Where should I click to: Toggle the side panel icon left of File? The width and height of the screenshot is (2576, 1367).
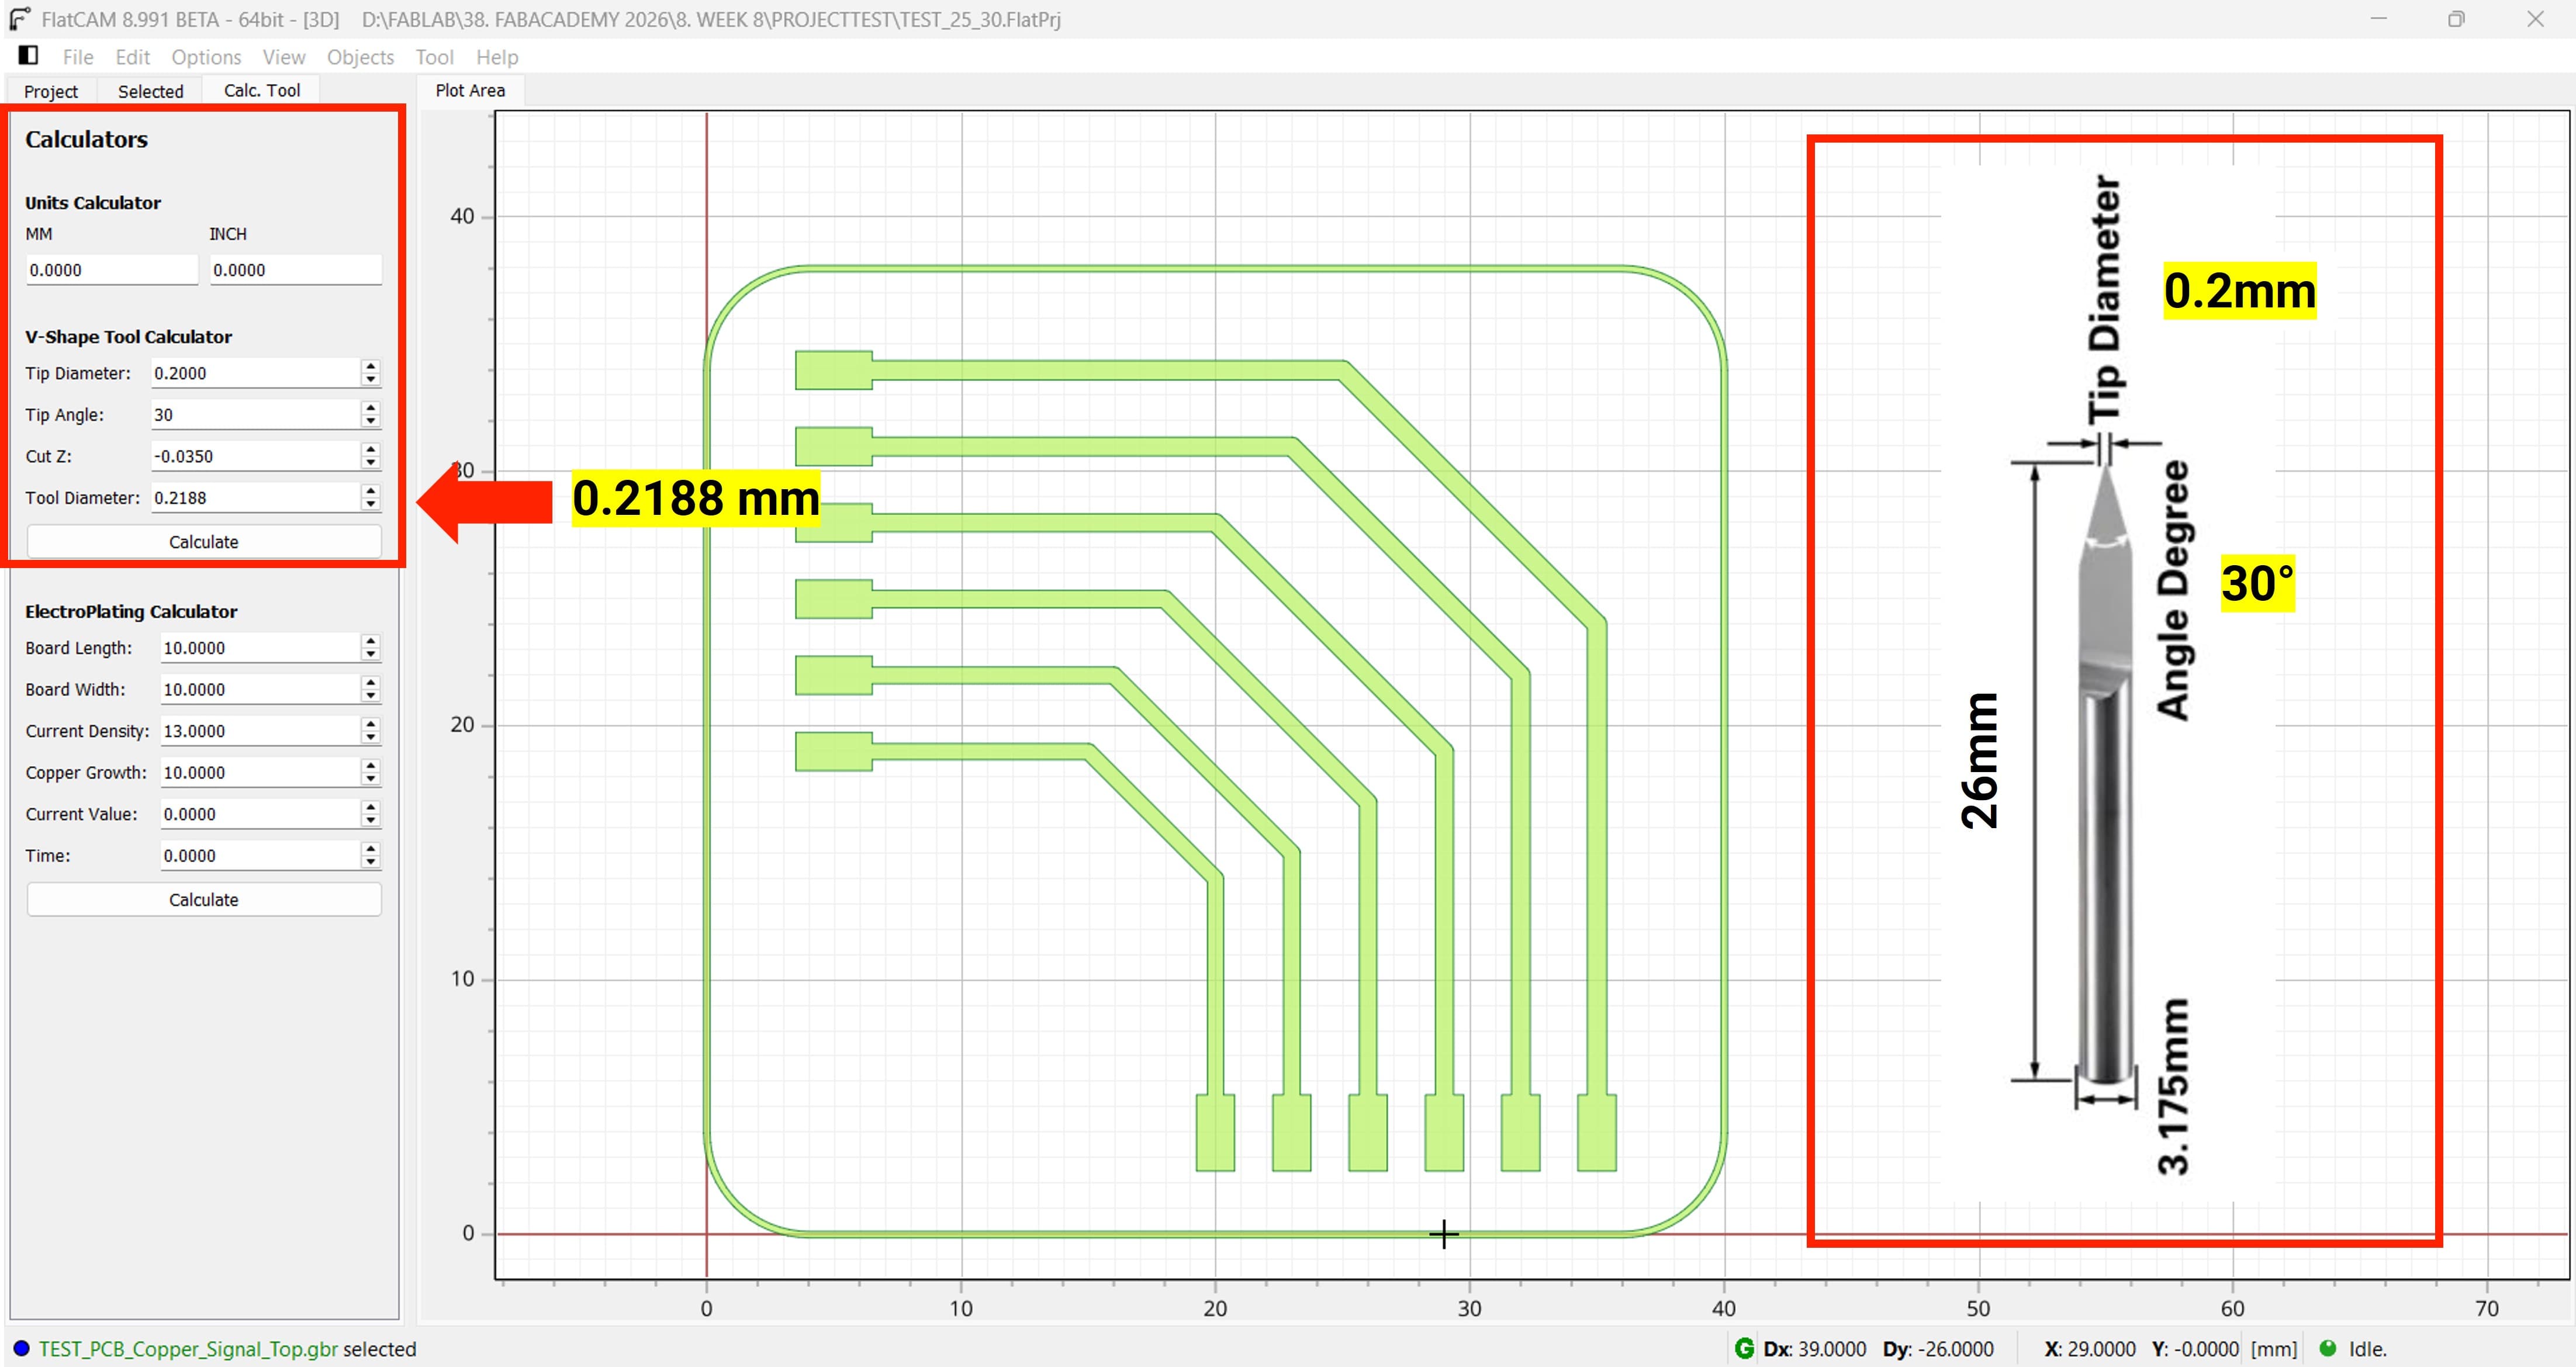coord(28,56)
